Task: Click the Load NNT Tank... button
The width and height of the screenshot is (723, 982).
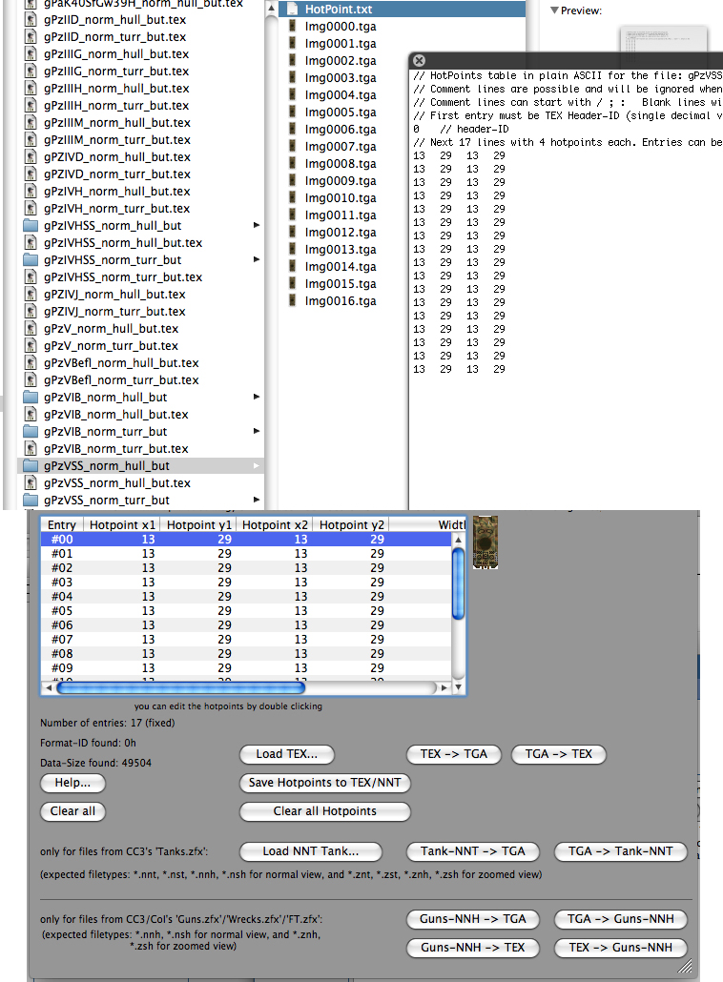Action: 311,851
